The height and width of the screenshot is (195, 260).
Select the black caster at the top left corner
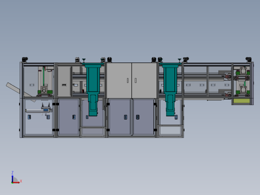point(25,59)
